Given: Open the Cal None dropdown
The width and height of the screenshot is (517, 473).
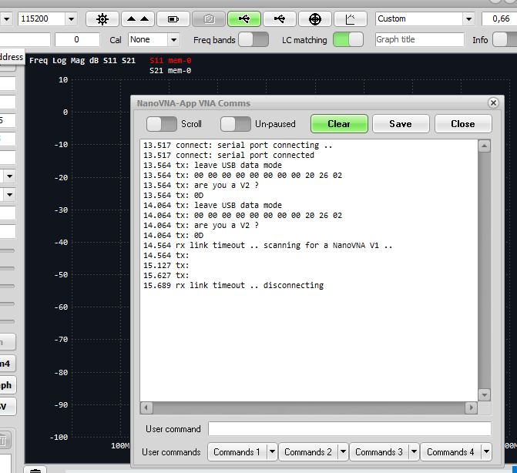Looking at the screenshot, I should point(173,40).
